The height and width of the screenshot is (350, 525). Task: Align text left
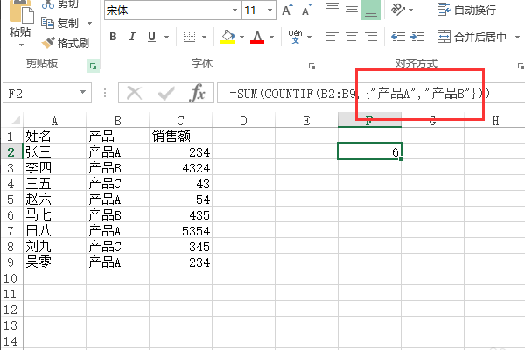(332, 37)
